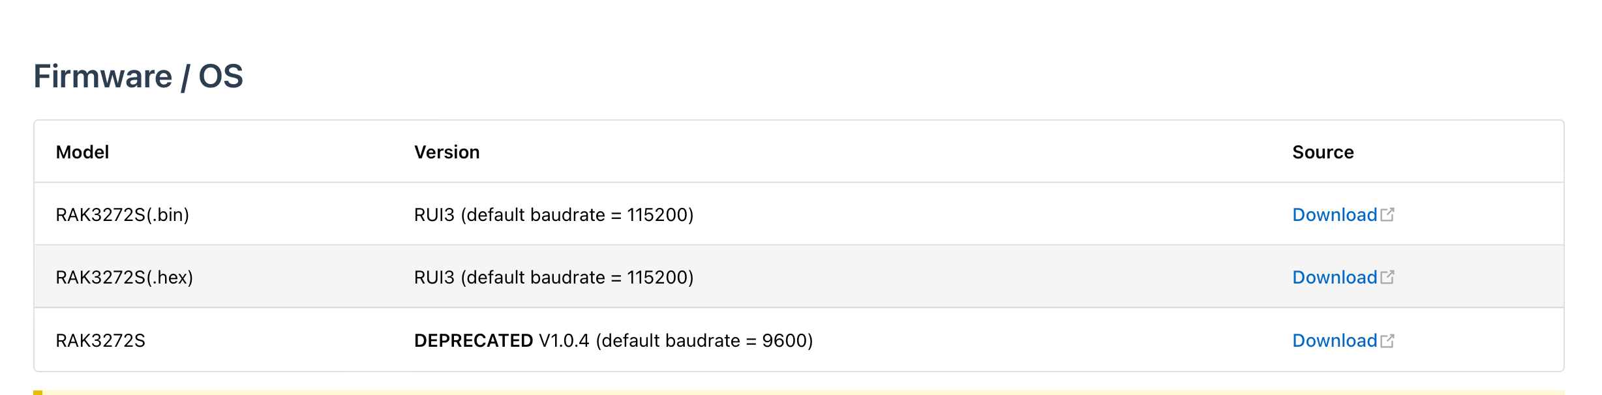This screenshot has height=395, width=1602.
Task: Click the 115200 baudrate value in the .bin row
Action: click(x=657, y=214)
